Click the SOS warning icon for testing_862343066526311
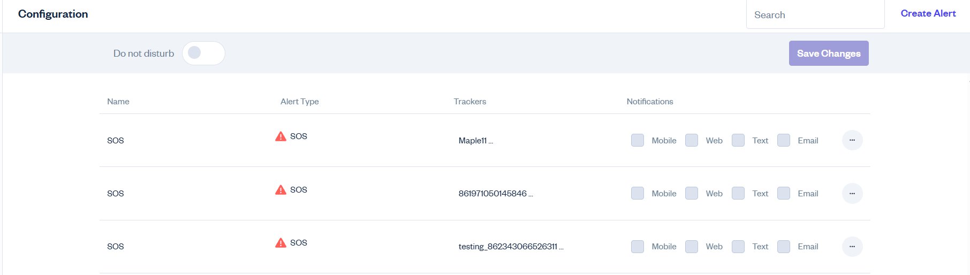Screen dimensions: 970x275 [x=281, y=243]
